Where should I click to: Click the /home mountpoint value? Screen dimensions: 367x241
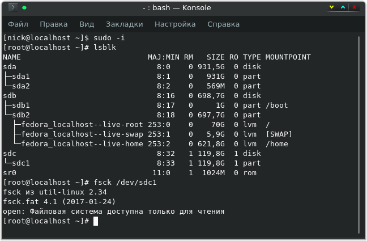(x=276, y=143)
